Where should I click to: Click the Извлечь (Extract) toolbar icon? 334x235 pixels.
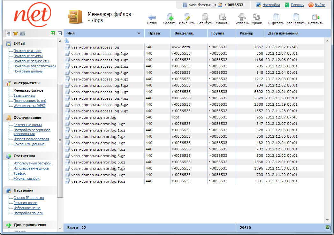(x=242, y=18)
